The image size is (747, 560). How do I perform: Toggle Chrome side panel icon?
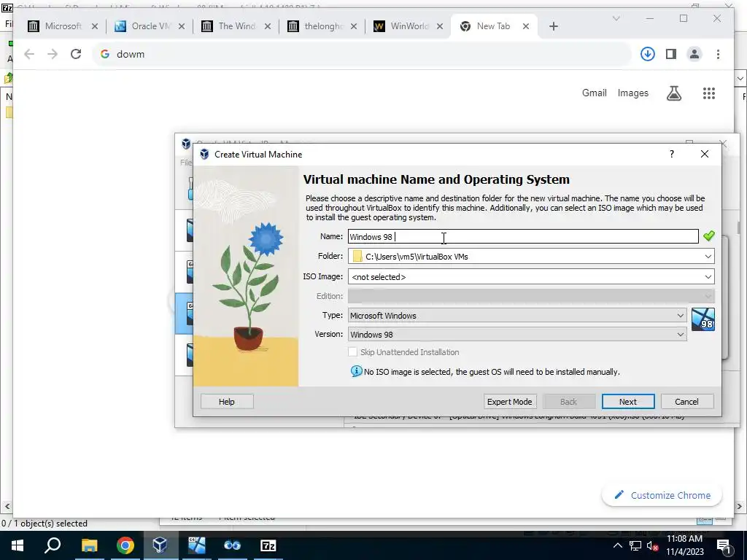[671, 54]
